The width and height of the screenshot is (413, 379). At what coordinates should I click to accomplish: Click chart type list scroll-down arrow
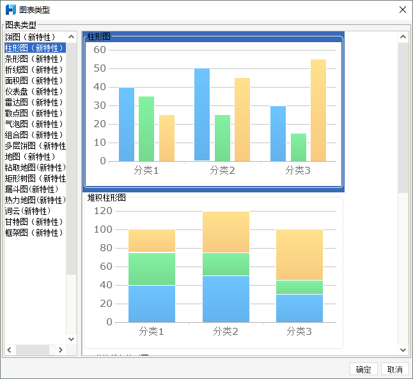tap(71, 339)
